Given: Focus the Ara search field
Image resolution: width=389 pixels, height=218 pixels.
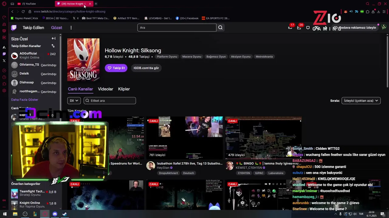Looking at the screenshot, I should 177,28.
